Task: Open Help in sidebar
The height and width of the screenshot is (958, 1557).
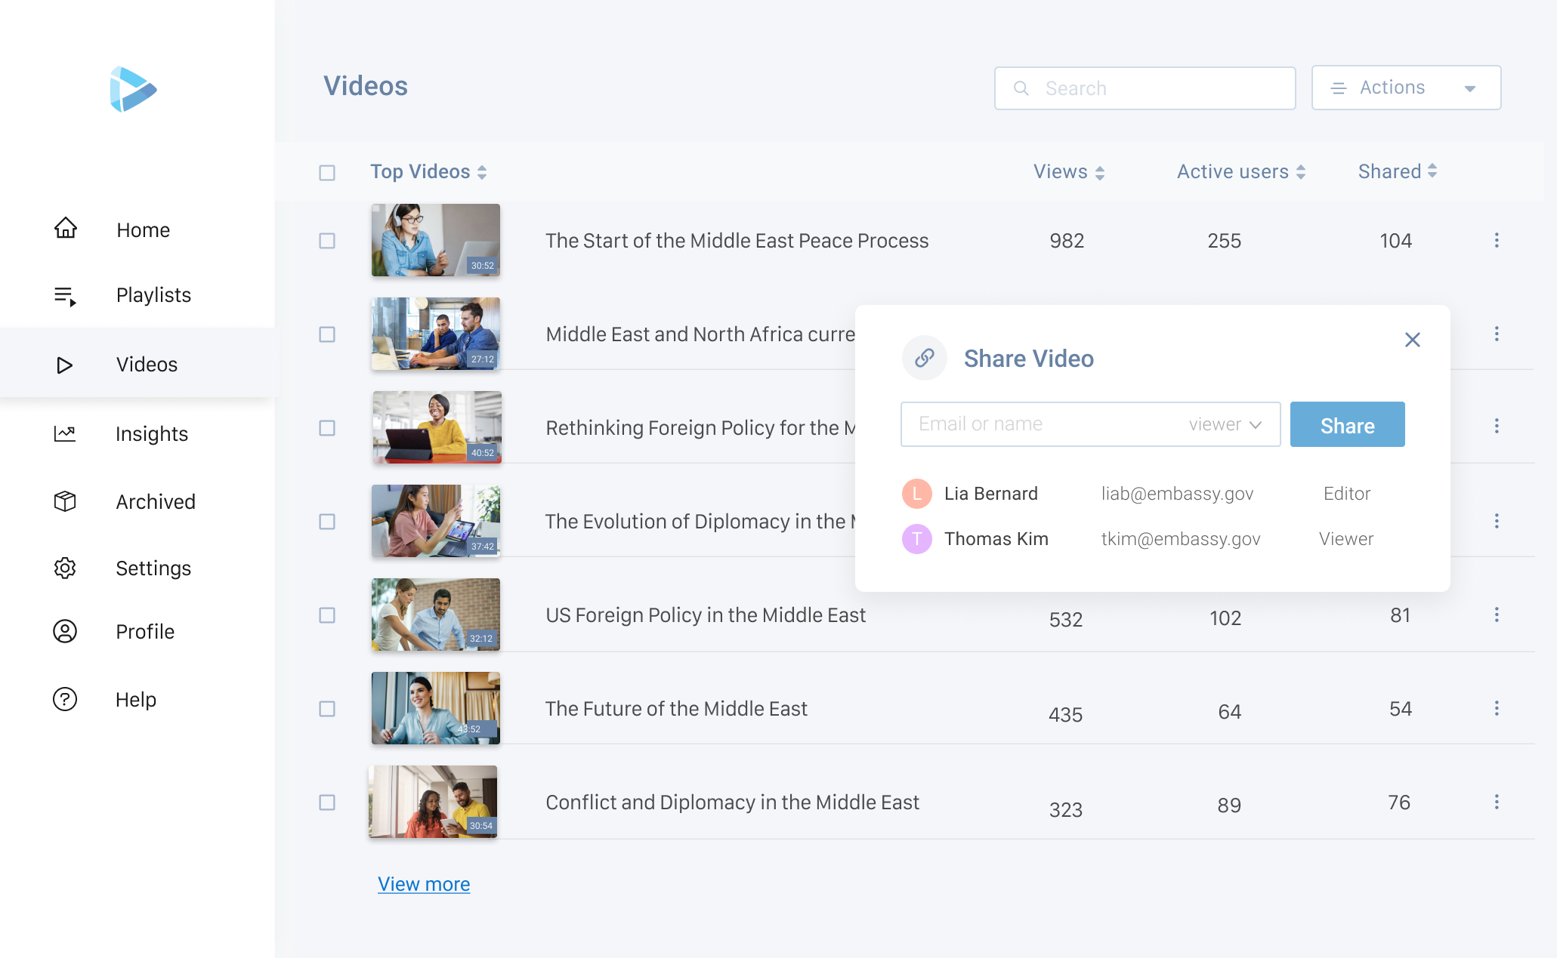Action: [x=137, y=699]
